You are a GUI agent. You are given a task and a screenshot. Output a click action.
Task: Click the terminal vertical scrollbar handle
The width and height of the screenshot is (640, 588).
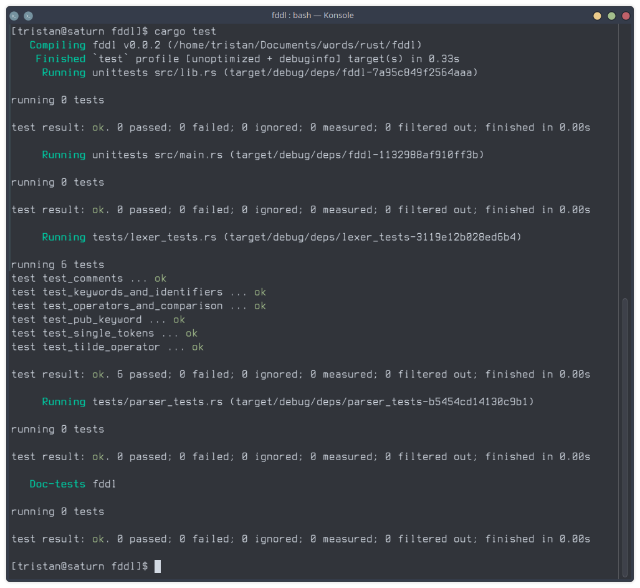tap(625, 437)
